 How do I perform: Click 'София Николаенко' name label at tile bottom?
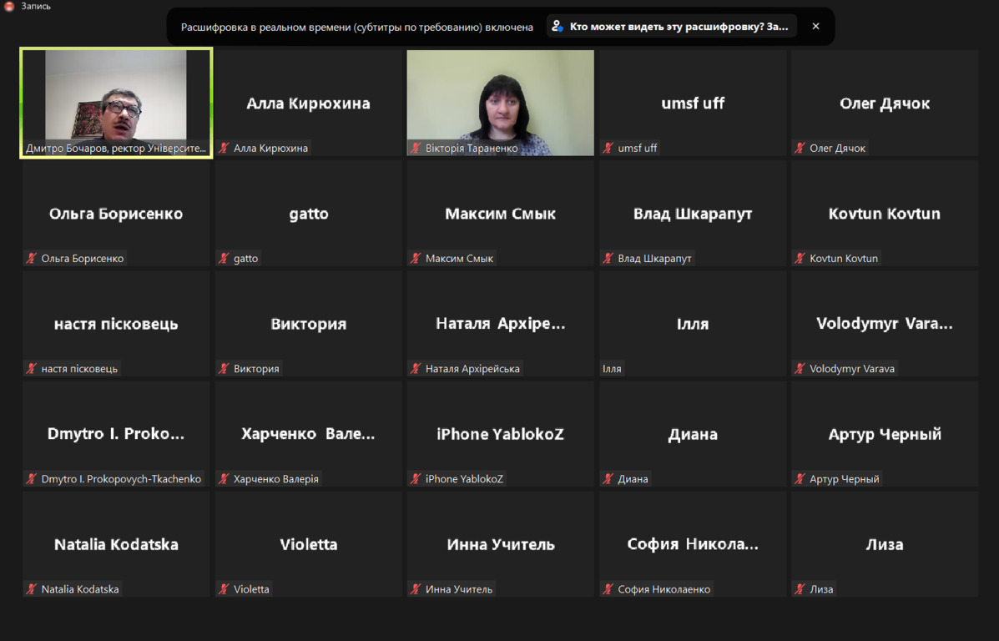[663, 588]
